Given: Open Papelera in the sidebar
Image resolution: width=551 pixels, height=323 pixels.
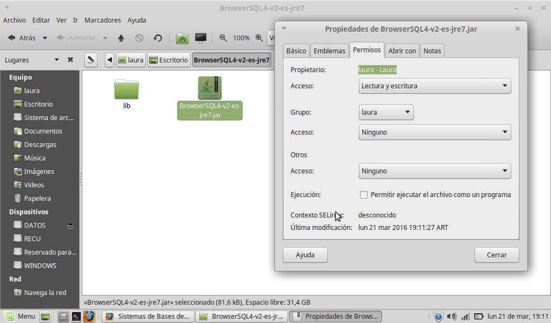Looking at the screenshot, I should tap(37, 199).
